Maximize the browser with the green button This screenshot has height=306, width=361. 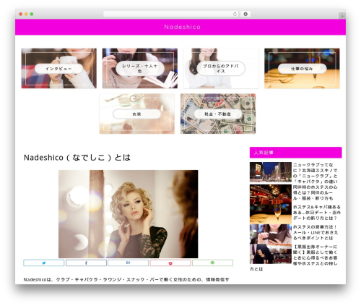coord(32,14)
